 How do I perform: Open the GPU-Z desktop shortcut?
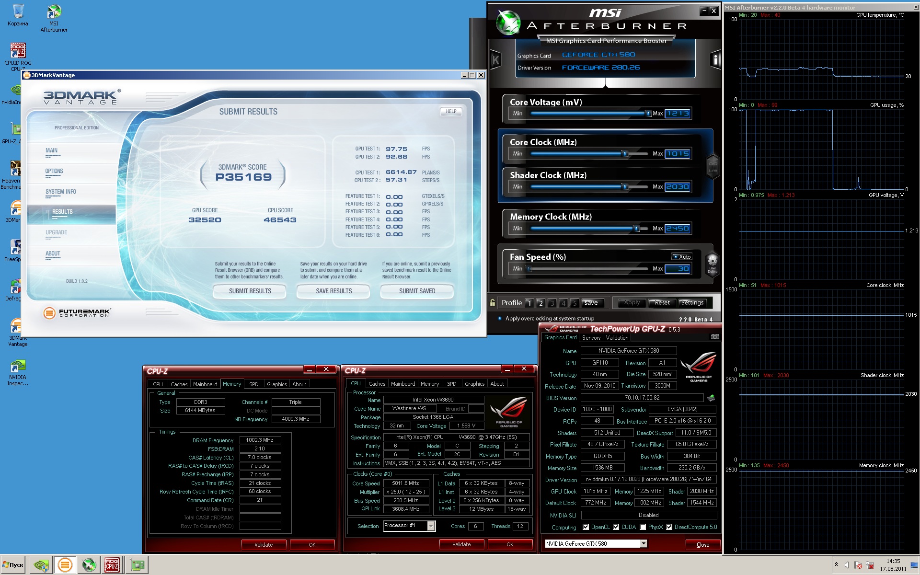(12, 133)
